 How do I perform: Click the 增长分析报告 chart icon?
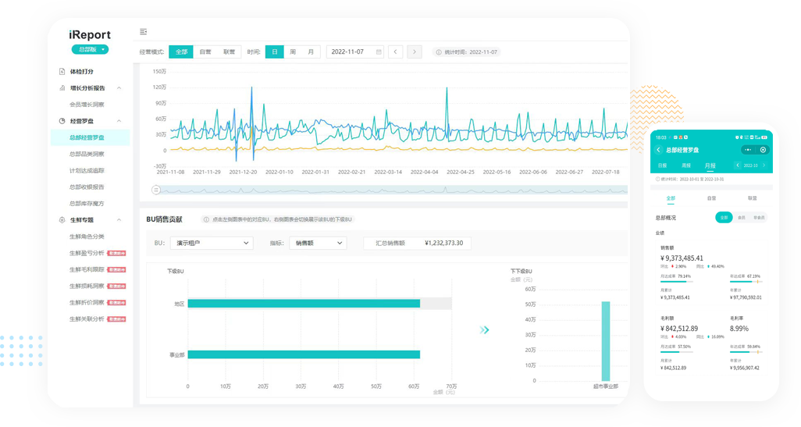click(x=62, y=88)
